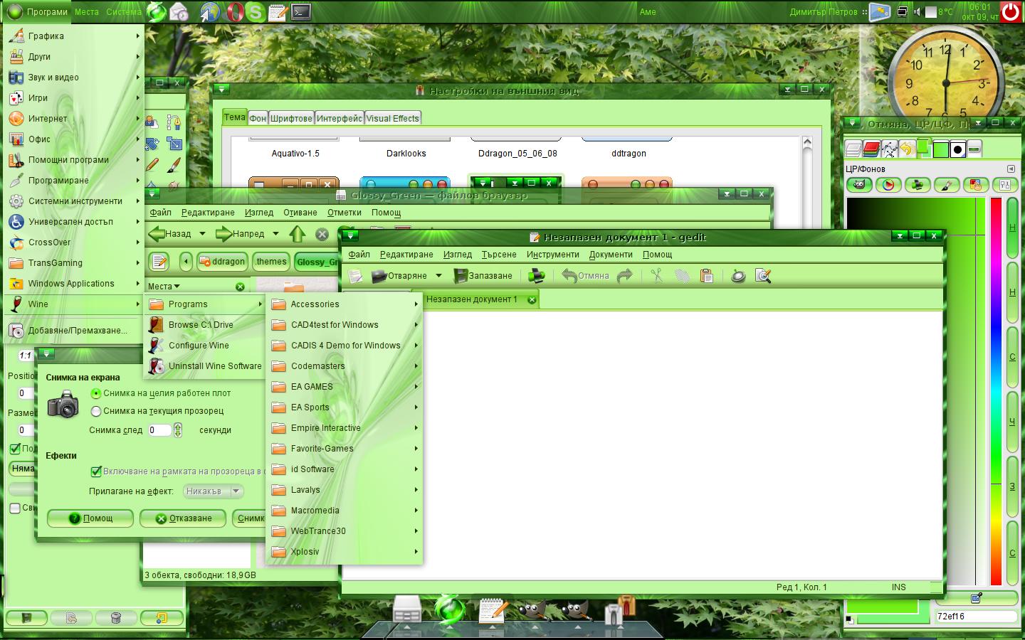Open the 'Никакъв' effect dropdown
The width and height of the screenshot is (1025, 640).
(214, 491)
